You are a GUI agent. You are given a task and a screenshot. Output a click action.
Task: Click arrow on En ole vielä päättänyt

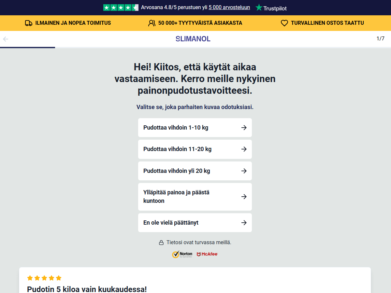point(244,223)
